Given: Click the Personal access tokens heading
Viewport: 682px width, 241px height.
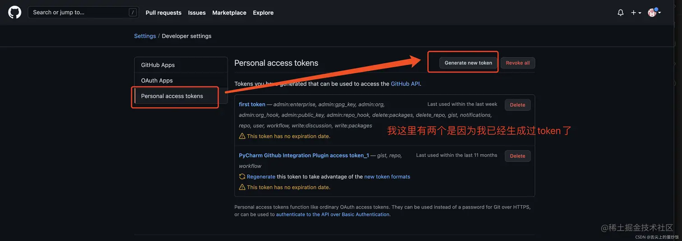Looking at the screenshot, I should (x=276, y=63).
